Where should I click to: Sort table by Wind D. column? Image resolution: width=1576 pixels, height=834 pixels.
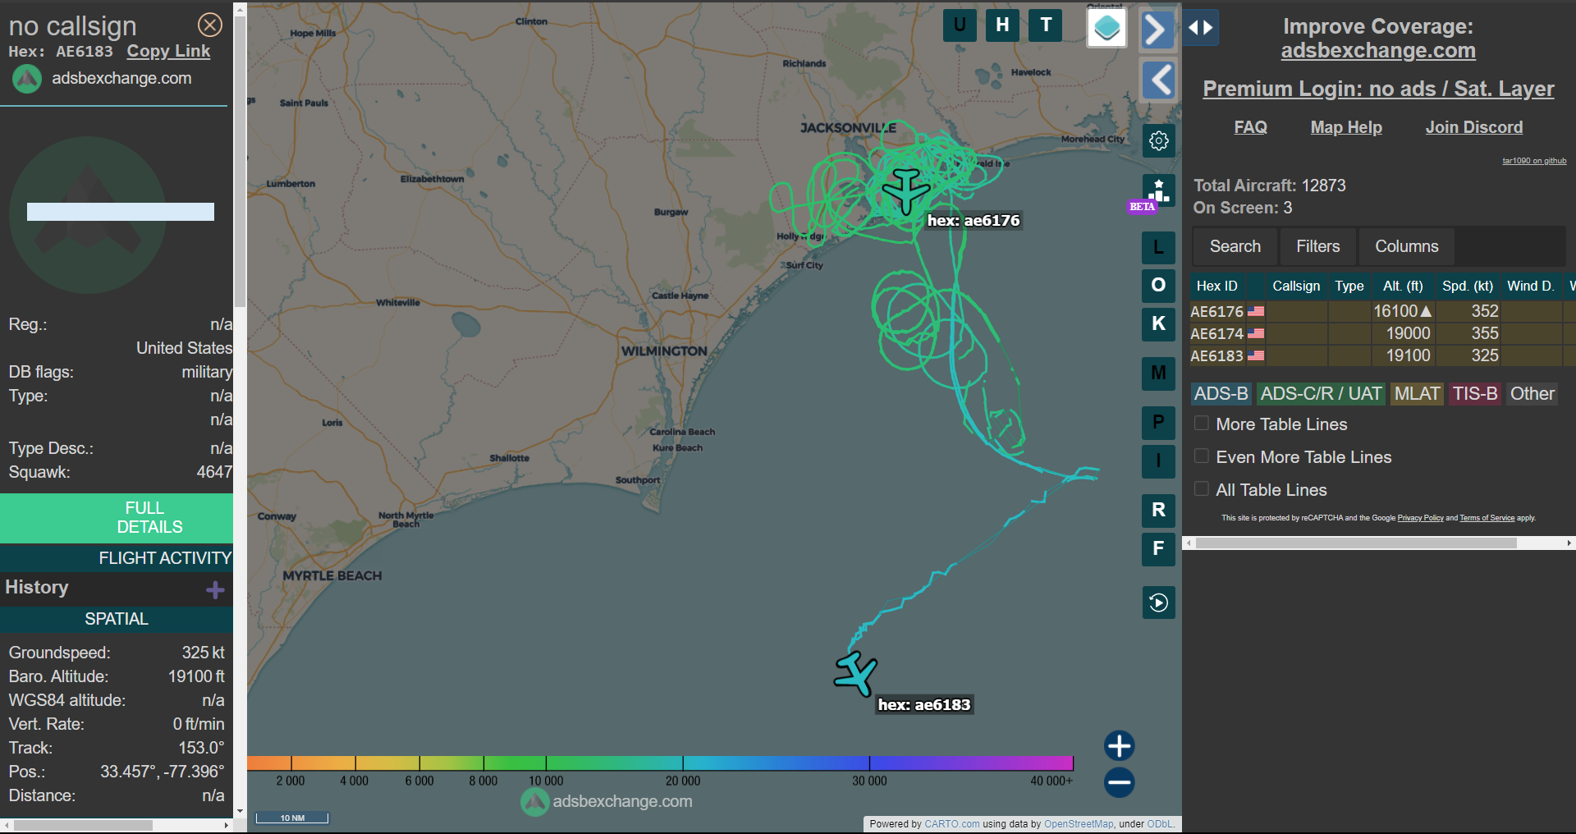pos(1531,286)
